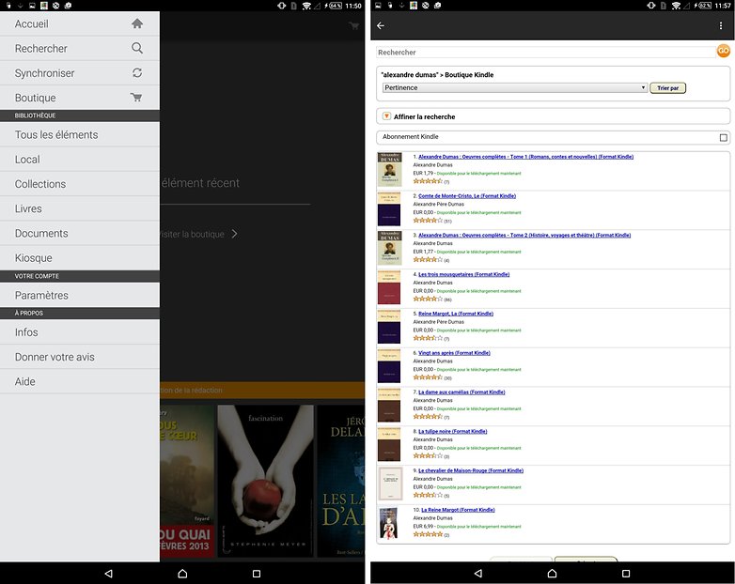Open Kiosque in side menu
Image resolution: width=735 pixels, height=584 pixels.
pos(80,258)
